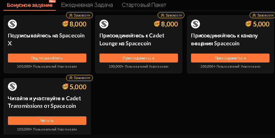Switch to the Стартовый Пакет tab

pyautogui.click(x=144, y=5)
